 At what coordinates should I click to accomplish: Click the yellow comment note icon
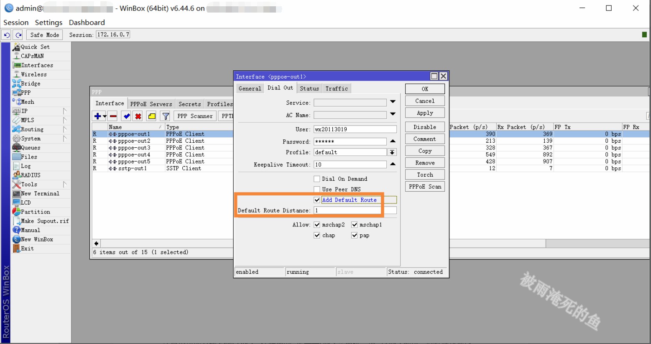[152, 116]
